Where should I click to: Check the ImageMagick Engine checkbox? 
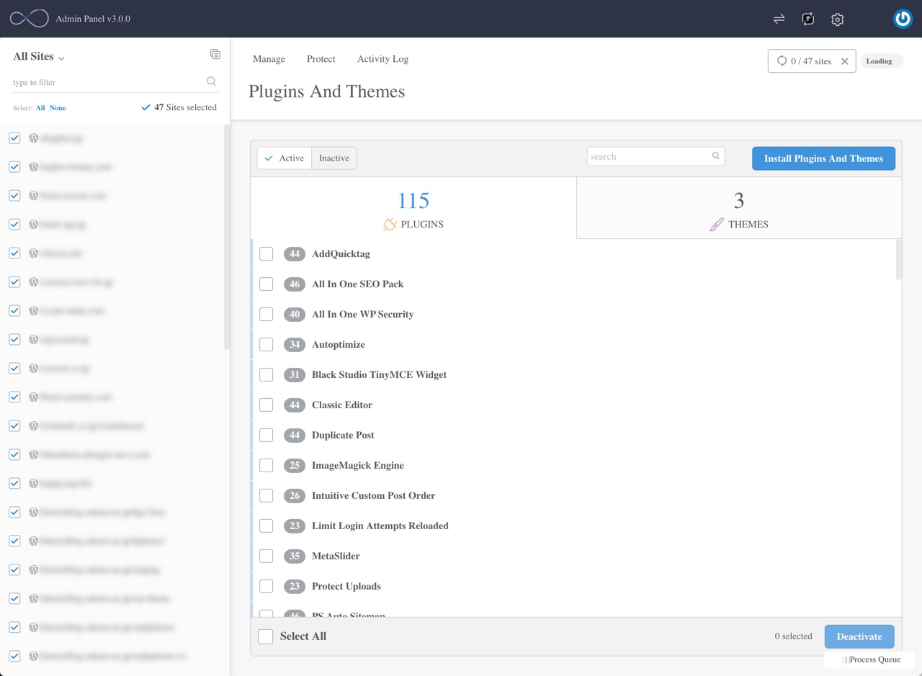click(267, 465)
